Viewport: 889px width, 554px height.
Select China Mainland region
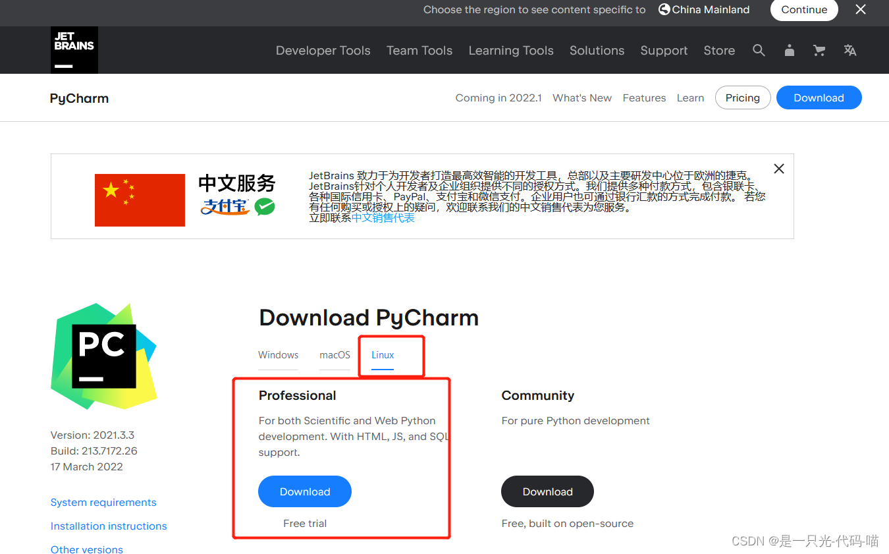pos(711,10)
